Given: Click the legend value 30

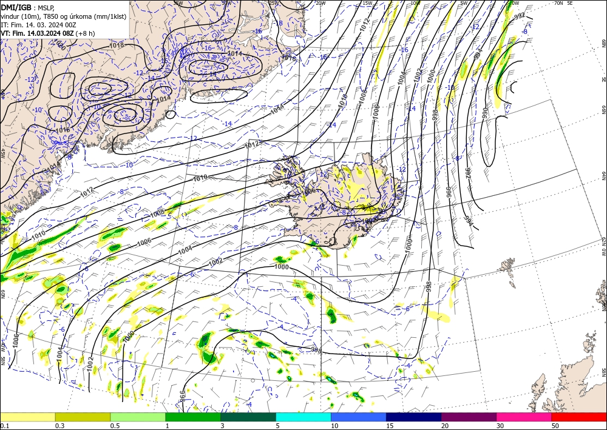Looking at the screenshot, I should [501, 426].
